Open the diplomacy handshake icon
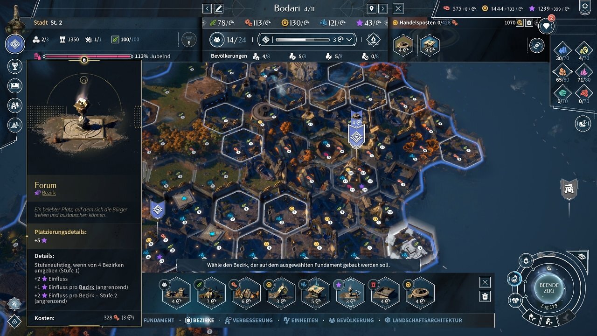 point(516,300)
